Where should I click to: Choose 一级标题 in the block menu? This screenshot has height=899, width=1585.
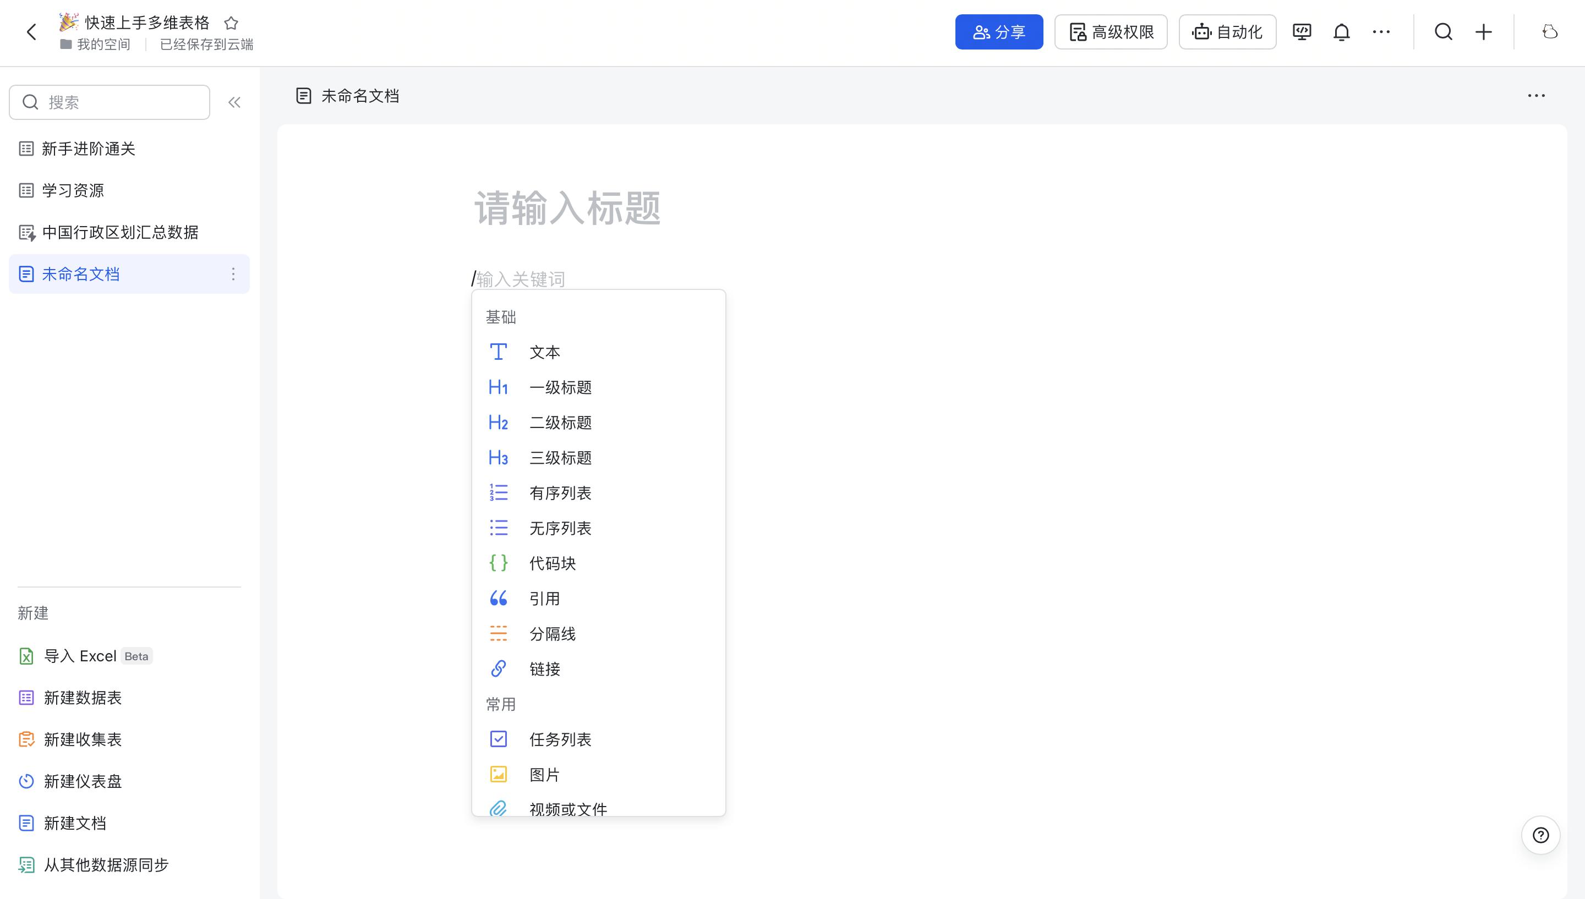(x=559, y=387)
